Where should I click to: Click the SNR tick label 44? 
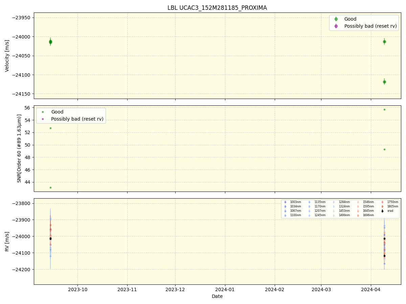point(28,182)
